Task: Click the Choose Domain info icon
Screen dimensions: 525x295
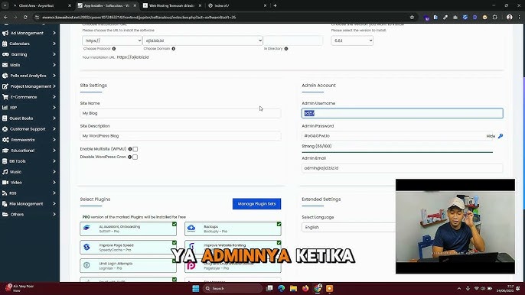Action: tap(174, 49)
